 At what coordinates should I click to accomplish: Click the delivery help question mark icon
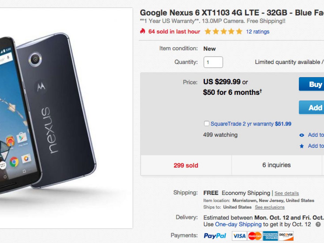pyautogui.click(x=318, y=224)
